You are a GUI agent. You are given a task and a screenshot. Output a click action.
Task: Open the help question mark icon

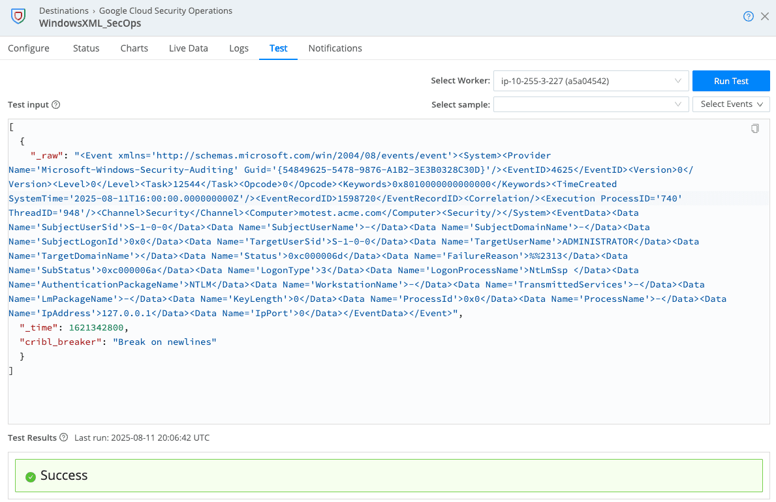749,17
